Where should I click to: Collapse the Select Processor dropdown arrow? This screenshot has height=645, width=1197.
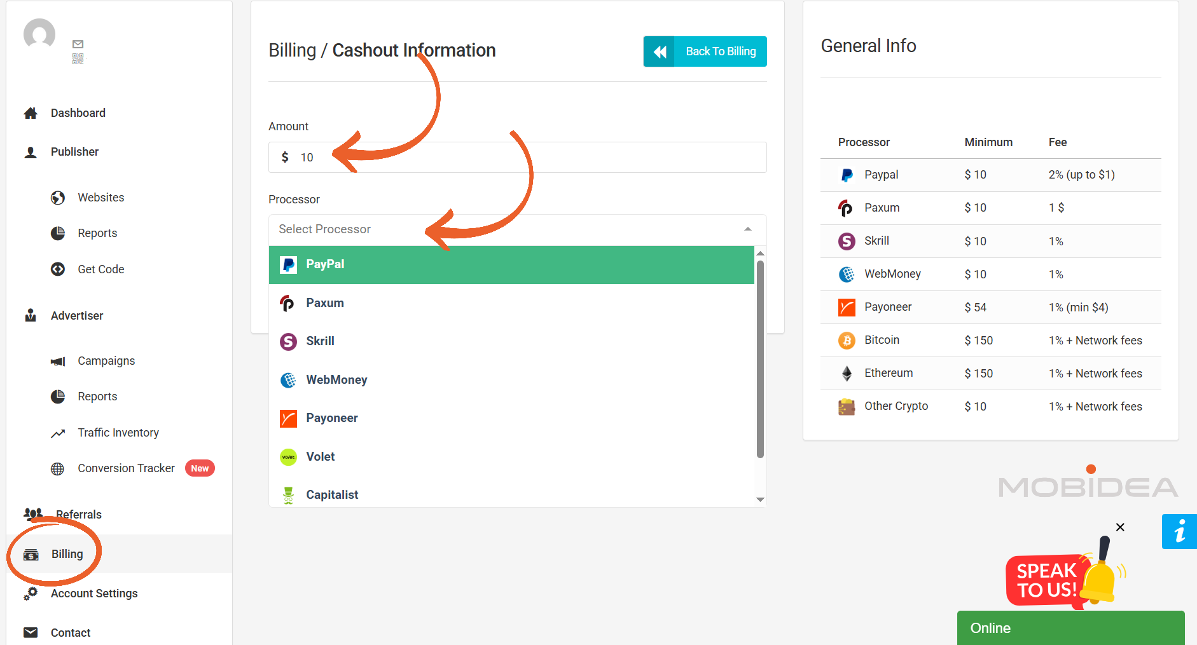pyautogui.click(x=748, y=229)
